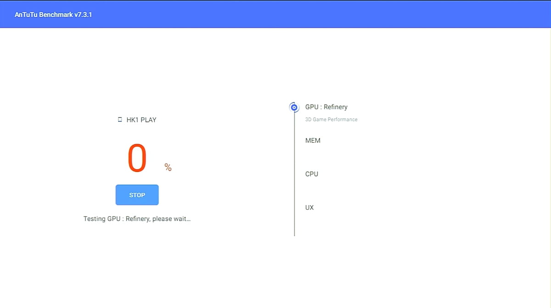The image size is (551, 308).
Task: Click the "HK1 PLAY" device name
Action: tap(141, 120)
